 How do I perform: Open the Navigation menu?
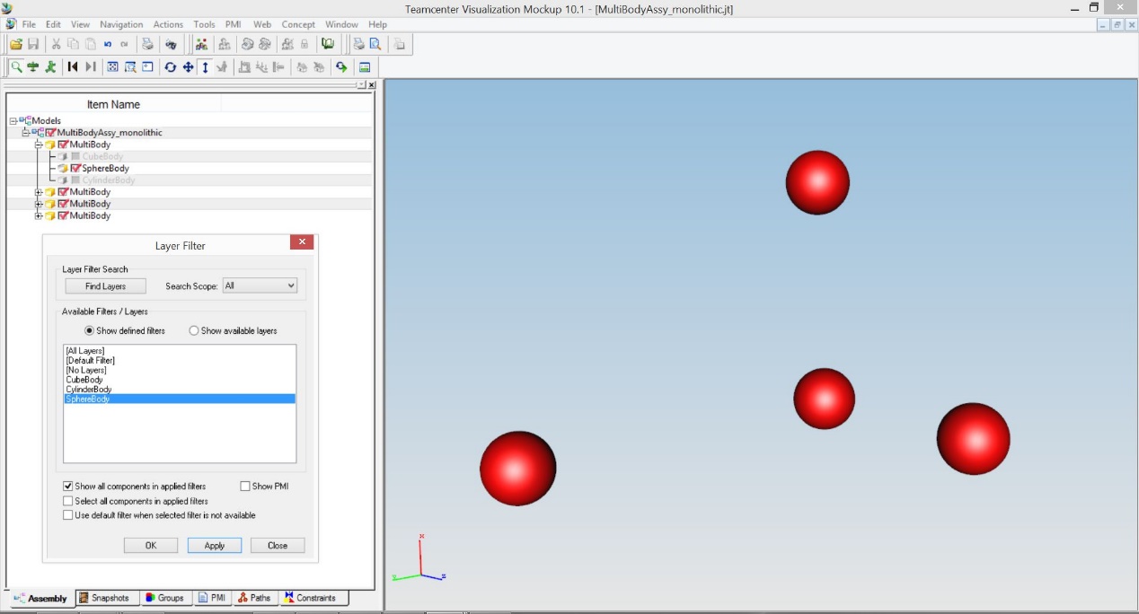tap(121, 24)
